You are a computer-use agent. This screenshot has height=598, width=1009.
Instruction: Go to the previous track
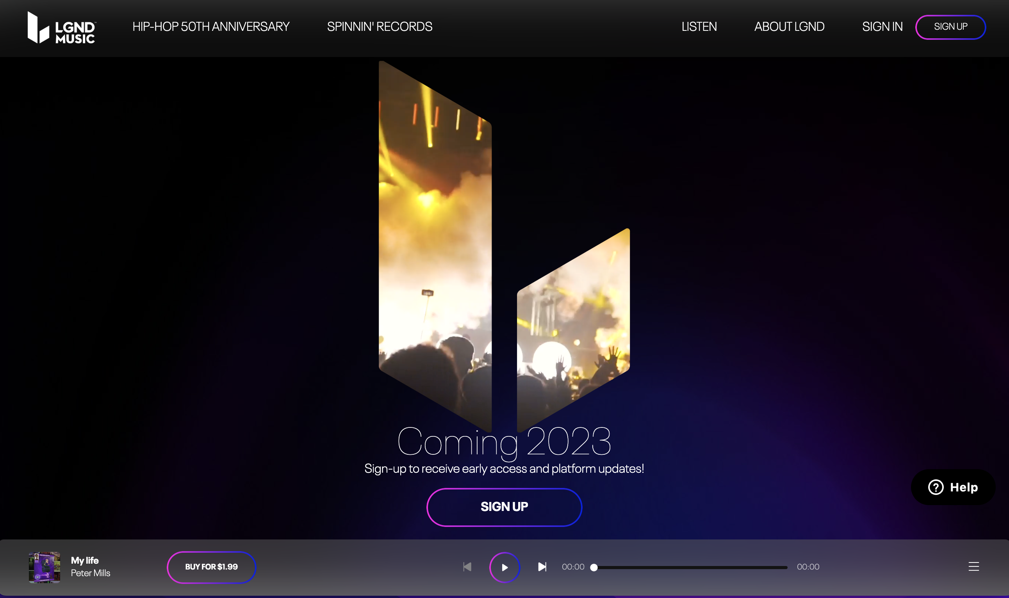[x=467, y=567]
